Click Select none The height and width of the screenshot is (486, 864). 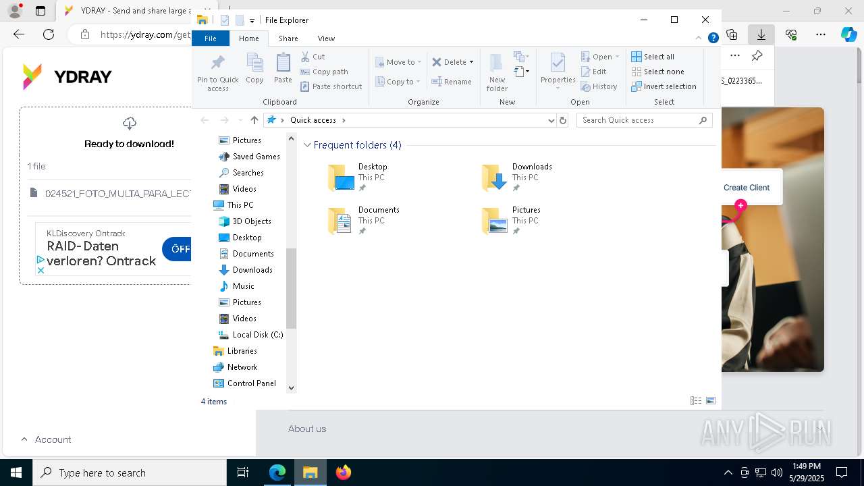point(657,72)
